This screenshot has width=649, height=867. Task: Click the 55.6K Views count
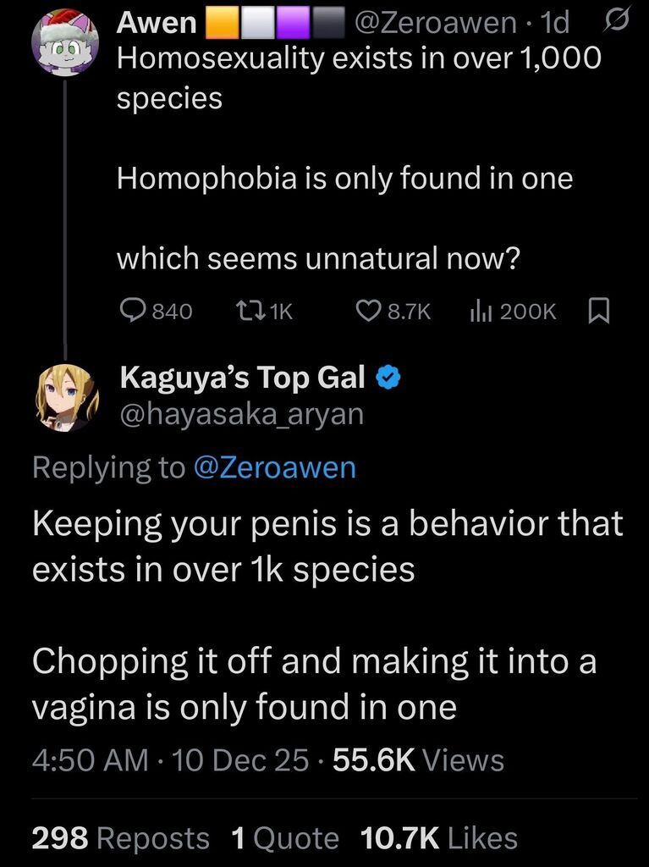coord(419,759)
